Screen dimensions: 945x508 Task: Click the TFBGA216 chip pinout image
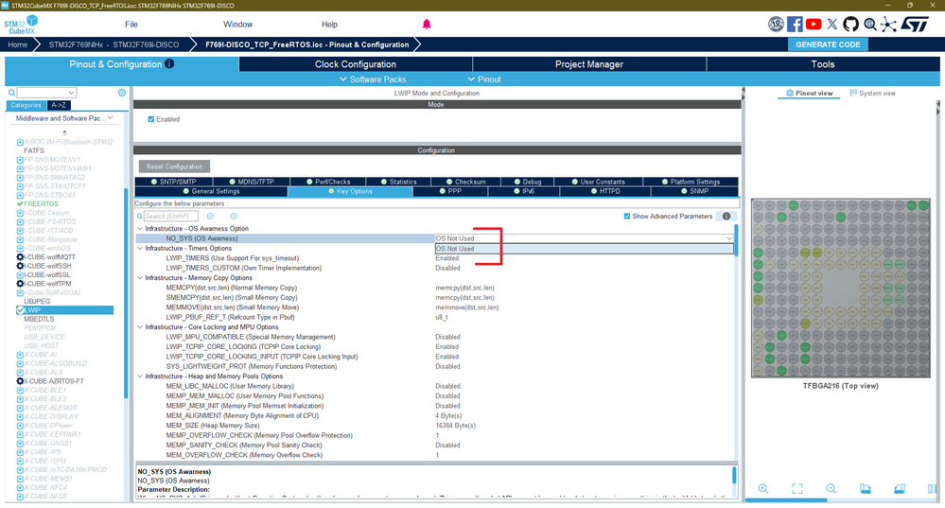coord(841,288)
